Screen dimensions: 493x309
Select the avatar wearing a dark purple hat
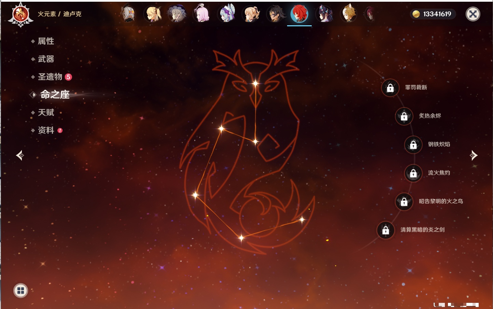pos(177,14)
